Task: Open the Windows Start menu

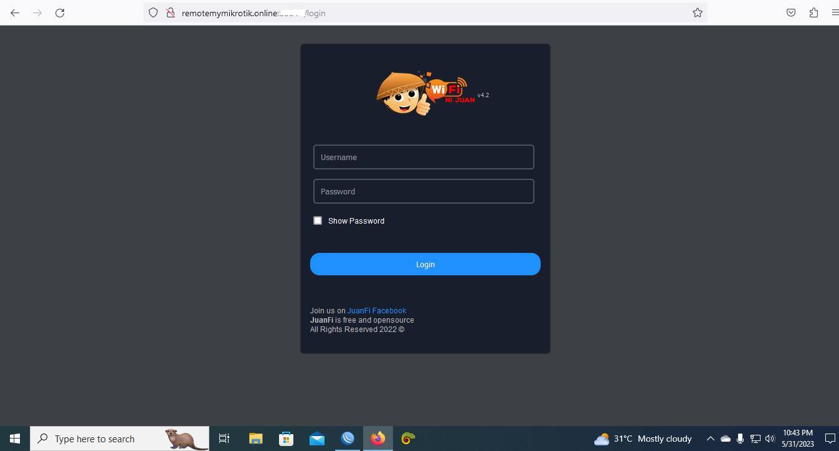Action: coord(15,439)
